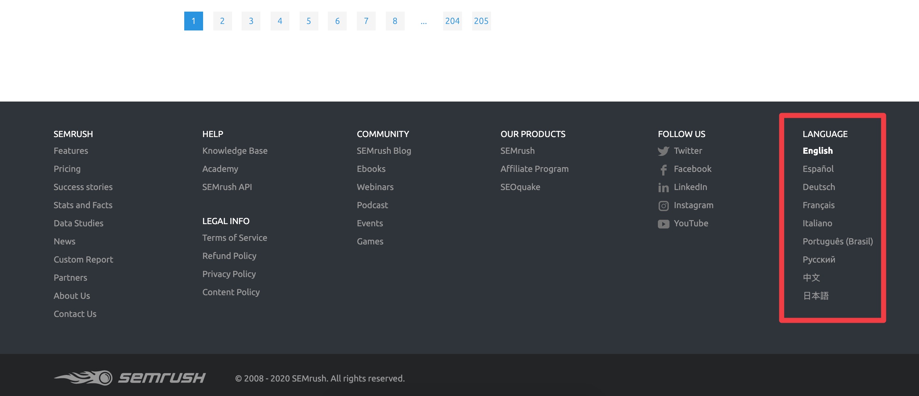919x396 pixels.
Task: Go to pagination page 2
Action: [x=222, y=21]
